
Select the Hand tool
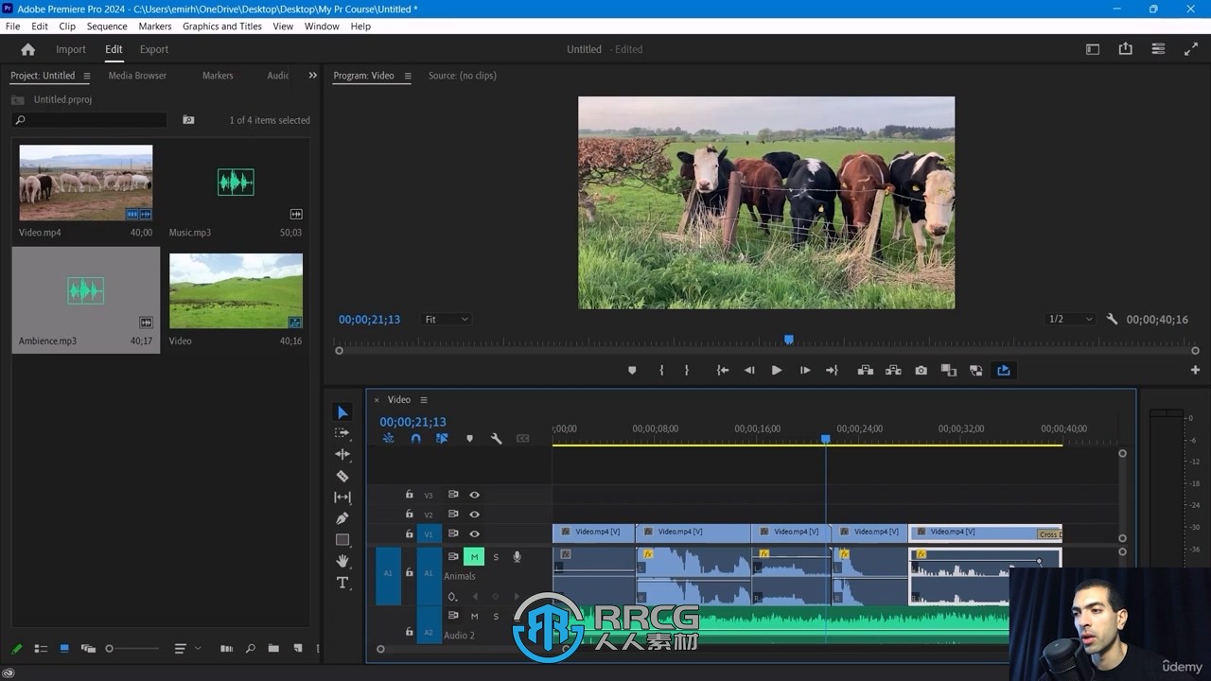coord(342,561)
